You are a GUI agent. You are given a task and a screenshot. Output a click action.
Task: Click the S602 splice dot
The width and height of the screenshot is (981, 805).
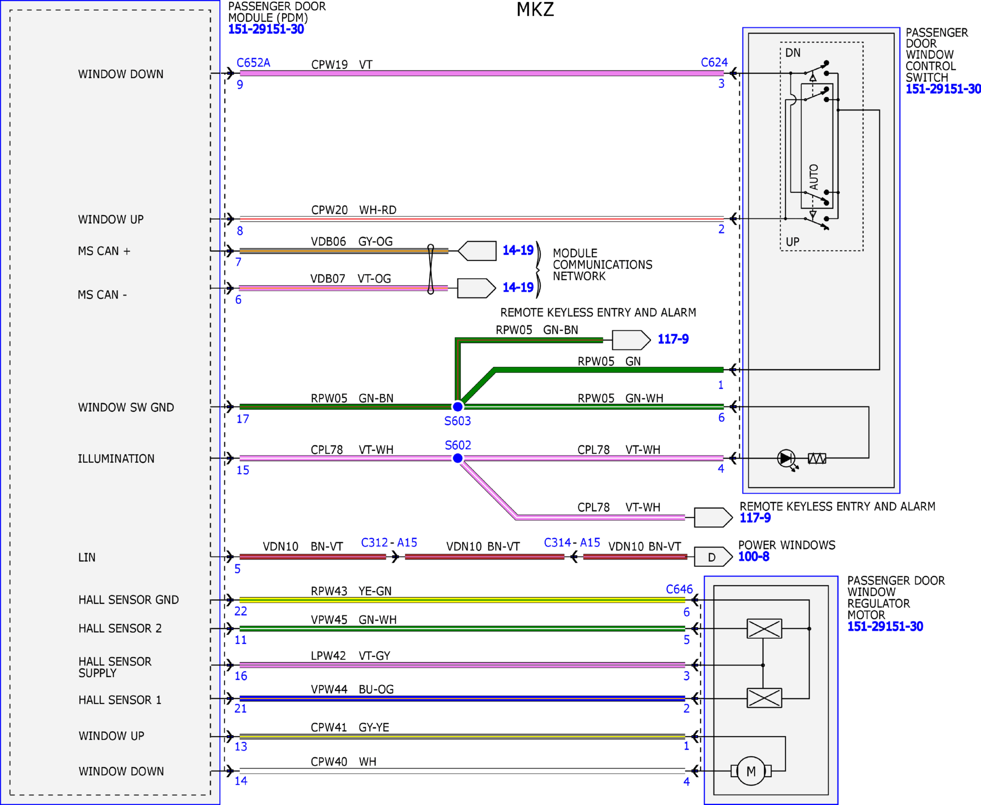(458, 458)
